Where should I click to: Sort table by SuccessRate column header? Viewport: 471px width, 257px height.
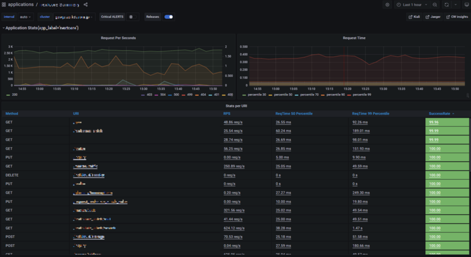click(x=439, y=114)
